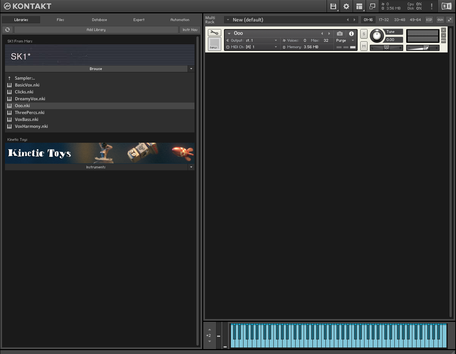Toggle aux sends in rack header
This screenshot has height=354, width=456.
pyautogui.click(x=440, y=20)
